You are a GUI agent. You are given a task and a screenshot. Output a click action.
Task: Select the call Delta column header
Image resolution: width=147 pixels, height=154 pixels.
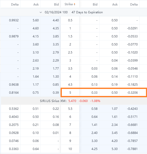pyautogui.click(x=15, y=5)
